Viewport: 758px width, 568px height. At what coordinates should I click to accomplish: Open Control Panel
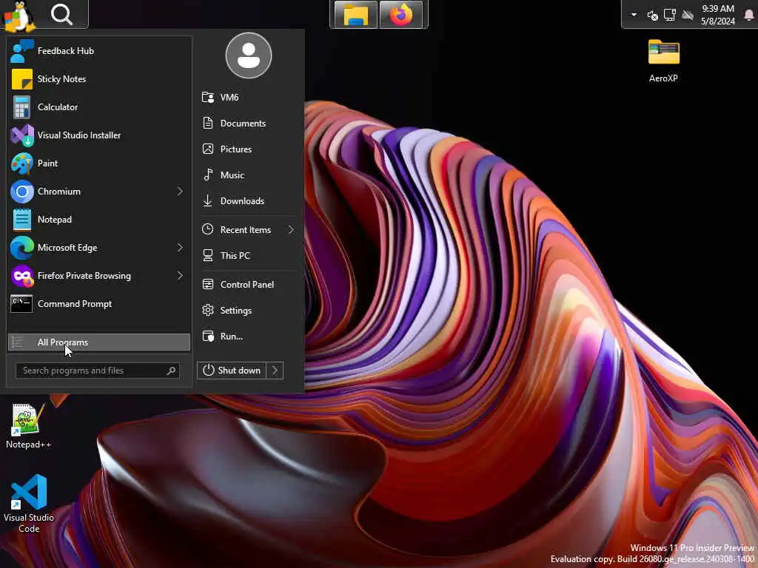coord(248,284)
